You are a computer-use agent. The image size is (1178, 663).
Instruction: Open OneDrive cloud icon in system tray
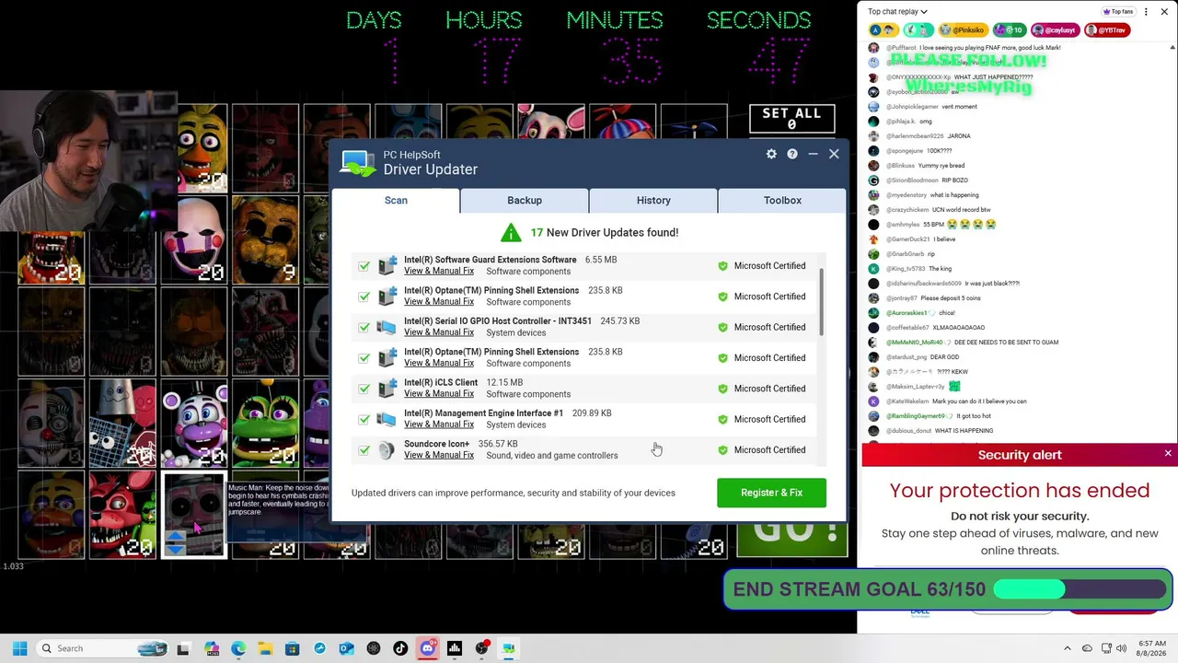tap(1087, 648)
